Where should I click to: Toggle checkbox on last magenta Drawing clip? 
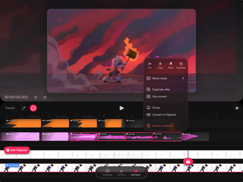click(183, 134)
